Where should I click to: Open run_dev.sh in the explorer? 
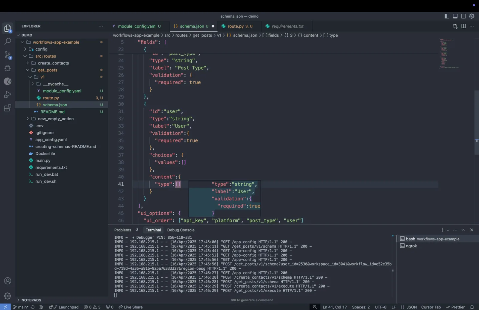[x=62, y=182]
